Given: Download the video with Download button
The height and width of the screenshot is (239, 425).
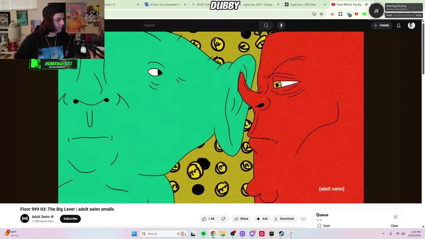Looking at the screenshot, I should pos(284,219).
